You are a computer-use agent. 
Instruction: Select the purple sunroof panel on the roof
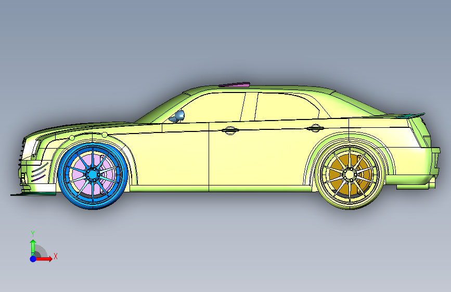click(x=234, y=85)
